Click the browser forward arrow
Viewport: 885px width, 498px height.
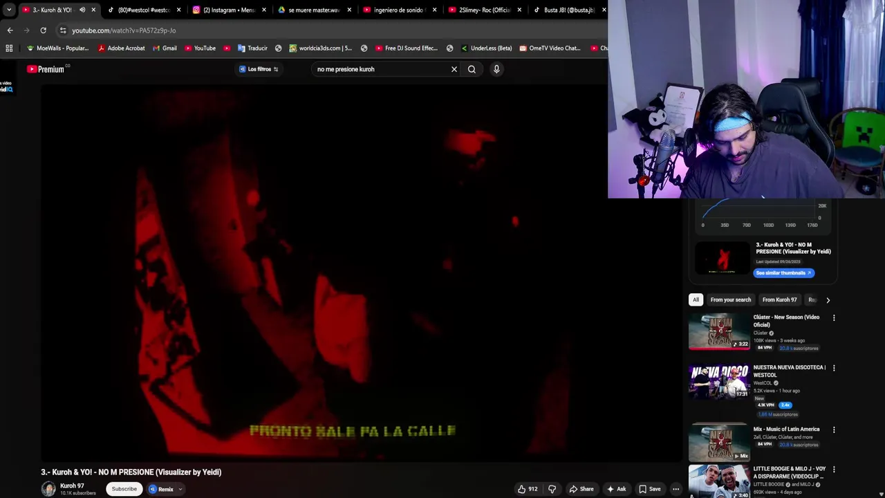[26, 30]
